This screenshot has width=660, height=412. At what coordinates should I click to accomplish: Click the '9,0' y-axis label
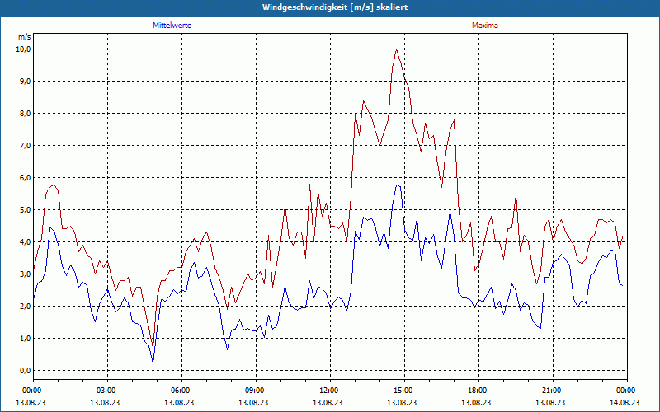pyautogui.click(x=26, y=81)
